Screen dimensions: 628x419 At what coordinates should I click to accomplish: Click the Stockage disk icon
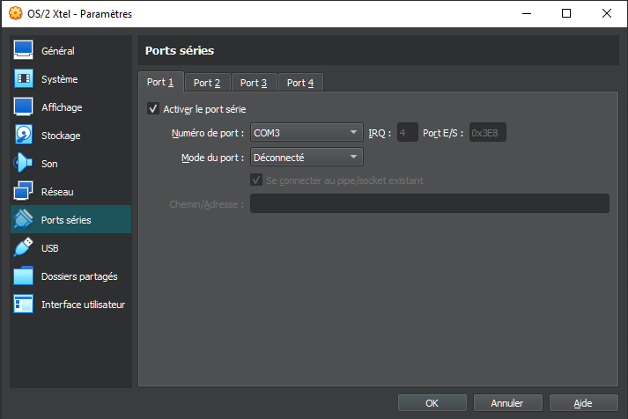pos(24,136)
